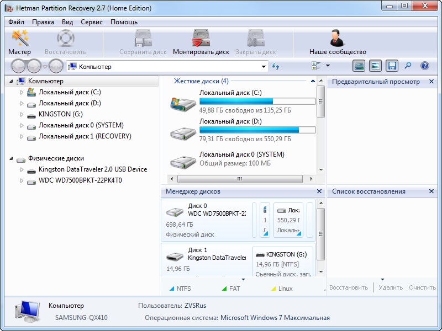Close the Предварительный просмотр panel
The width and height of the screenshot is (442, 331).
(432, 82)
